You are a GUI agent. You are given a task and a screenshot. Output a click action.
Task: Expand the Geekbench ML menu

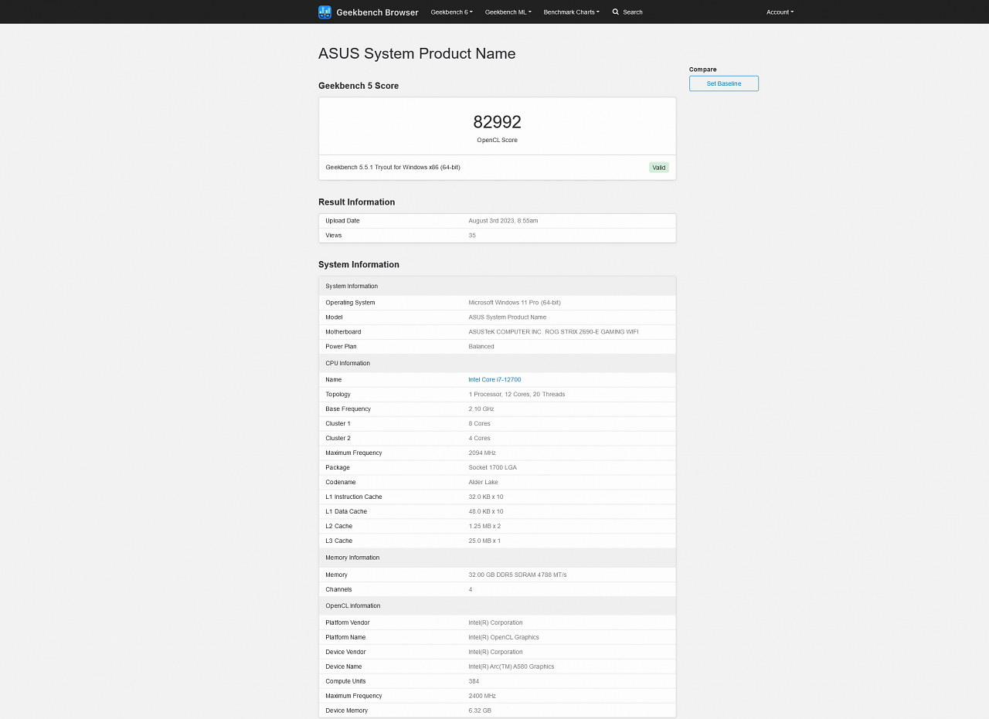point(508,12)
